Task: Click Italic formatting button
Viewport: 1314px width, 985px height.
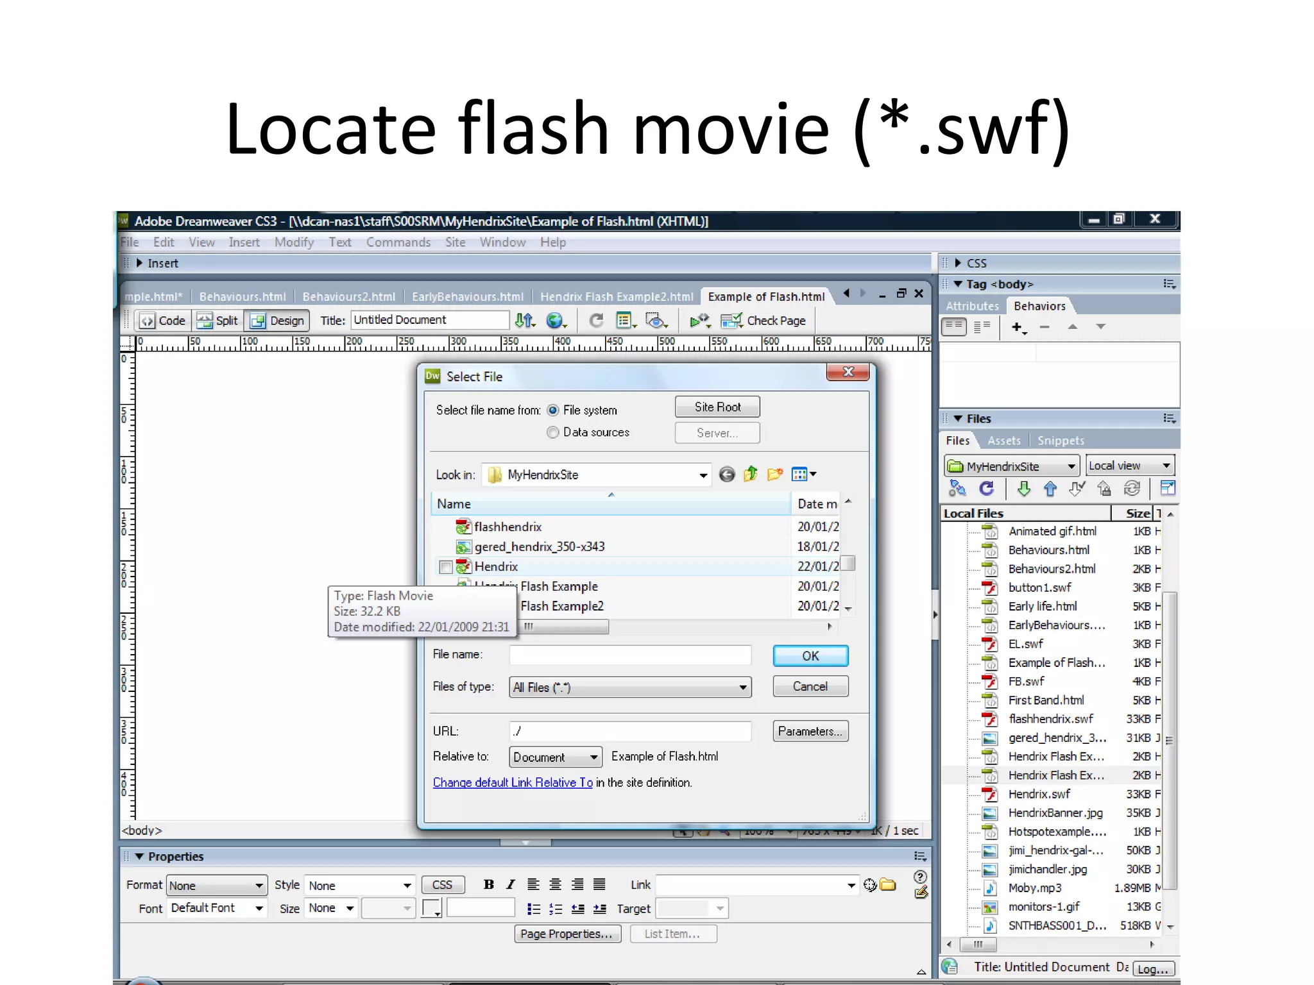Action: (511, 885)
